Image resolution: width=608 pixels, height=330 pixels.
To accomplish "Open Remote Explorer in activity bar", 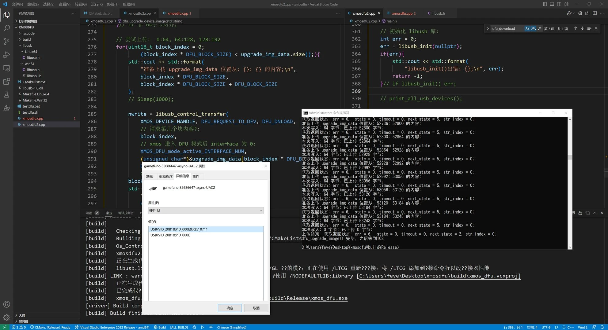I will pos(6,68).
